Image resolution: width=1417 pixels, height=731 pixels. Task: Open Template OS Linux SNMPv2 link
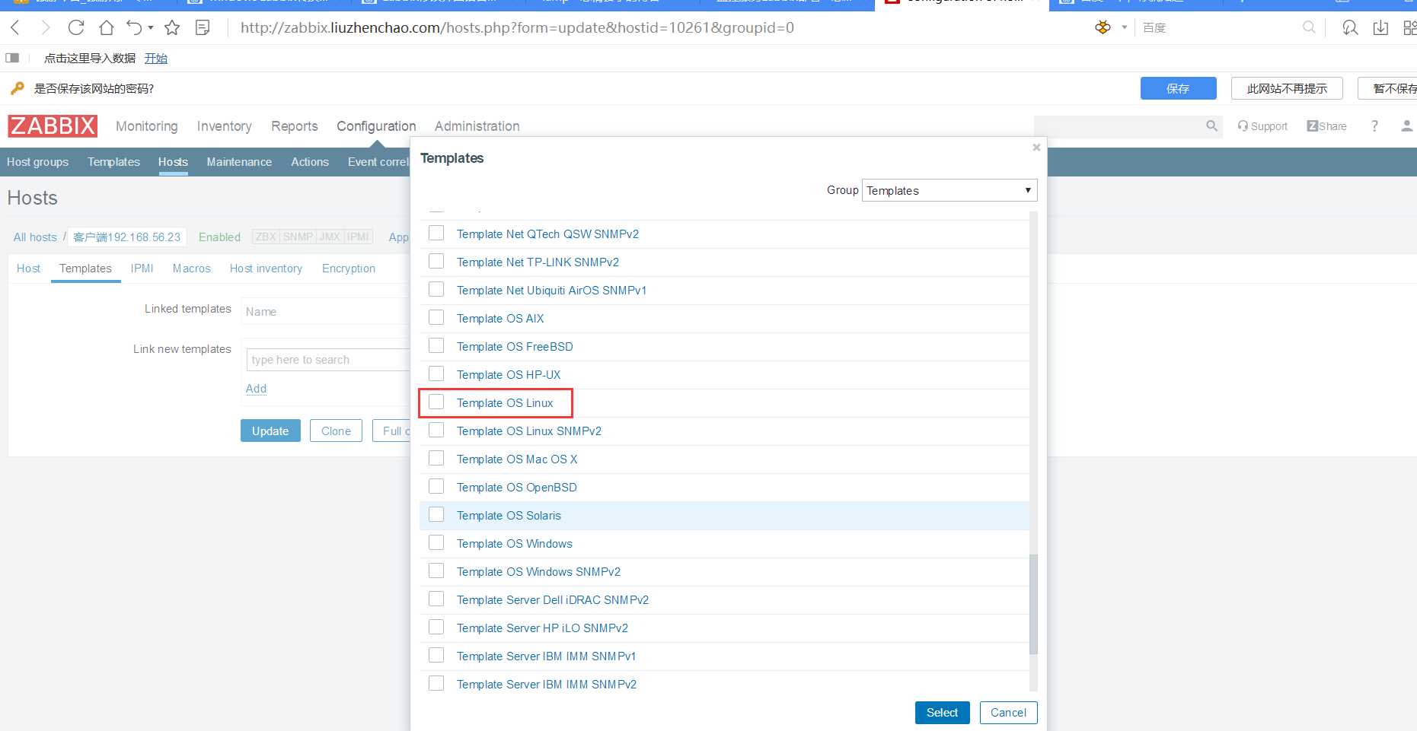coord(529,431)
